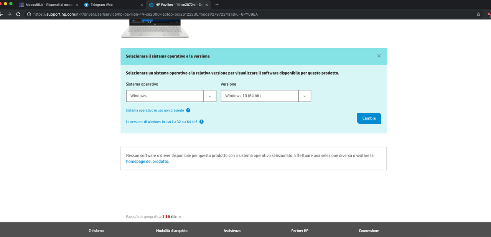Viewport: 491px width, 237px height.
Task: Open the Versione Windows 10 (64 bit) dropdown
Action: pos(266,96)
